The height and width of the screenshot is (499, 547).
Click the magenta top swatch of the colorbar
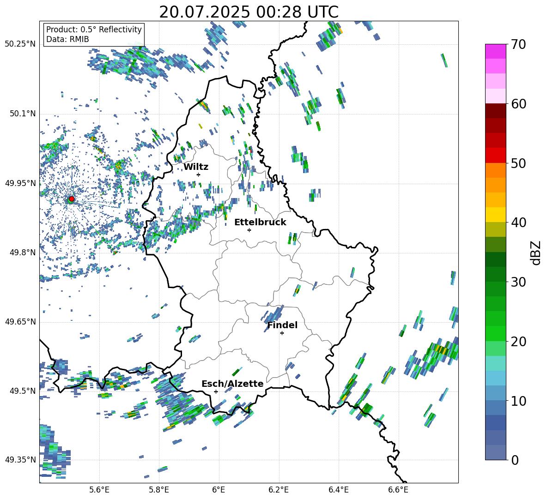click(495, 51)
